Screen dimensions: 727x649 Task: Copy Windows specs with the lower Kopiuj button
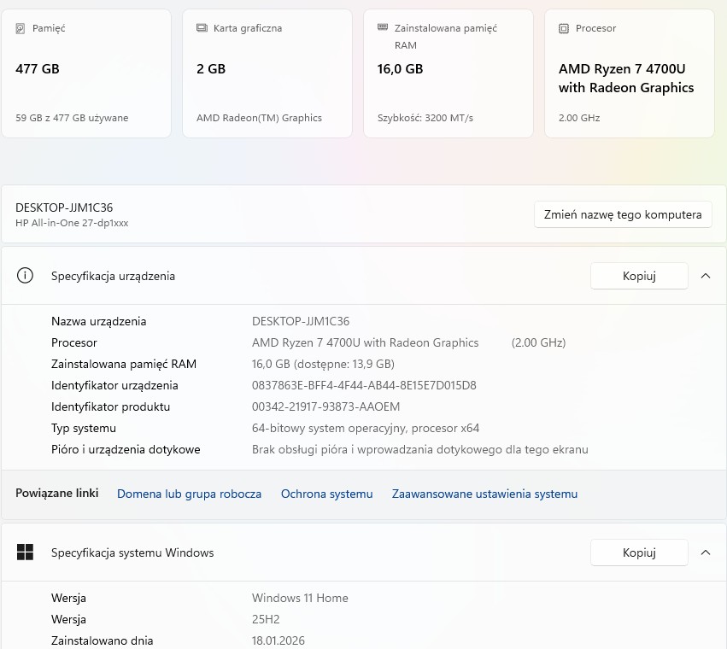[639, 553]
